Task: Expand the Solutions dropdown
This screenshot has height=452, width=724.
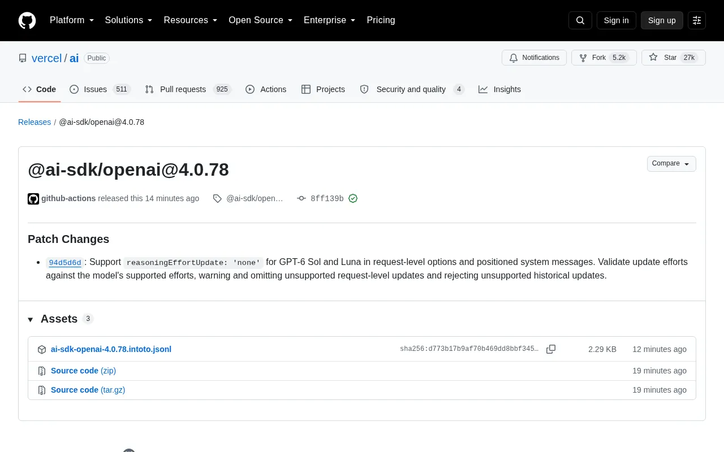Action: 129,20
